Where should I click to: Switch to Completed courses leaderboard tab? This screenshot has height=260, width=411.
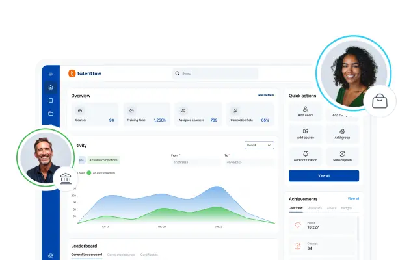coord(121,255)
